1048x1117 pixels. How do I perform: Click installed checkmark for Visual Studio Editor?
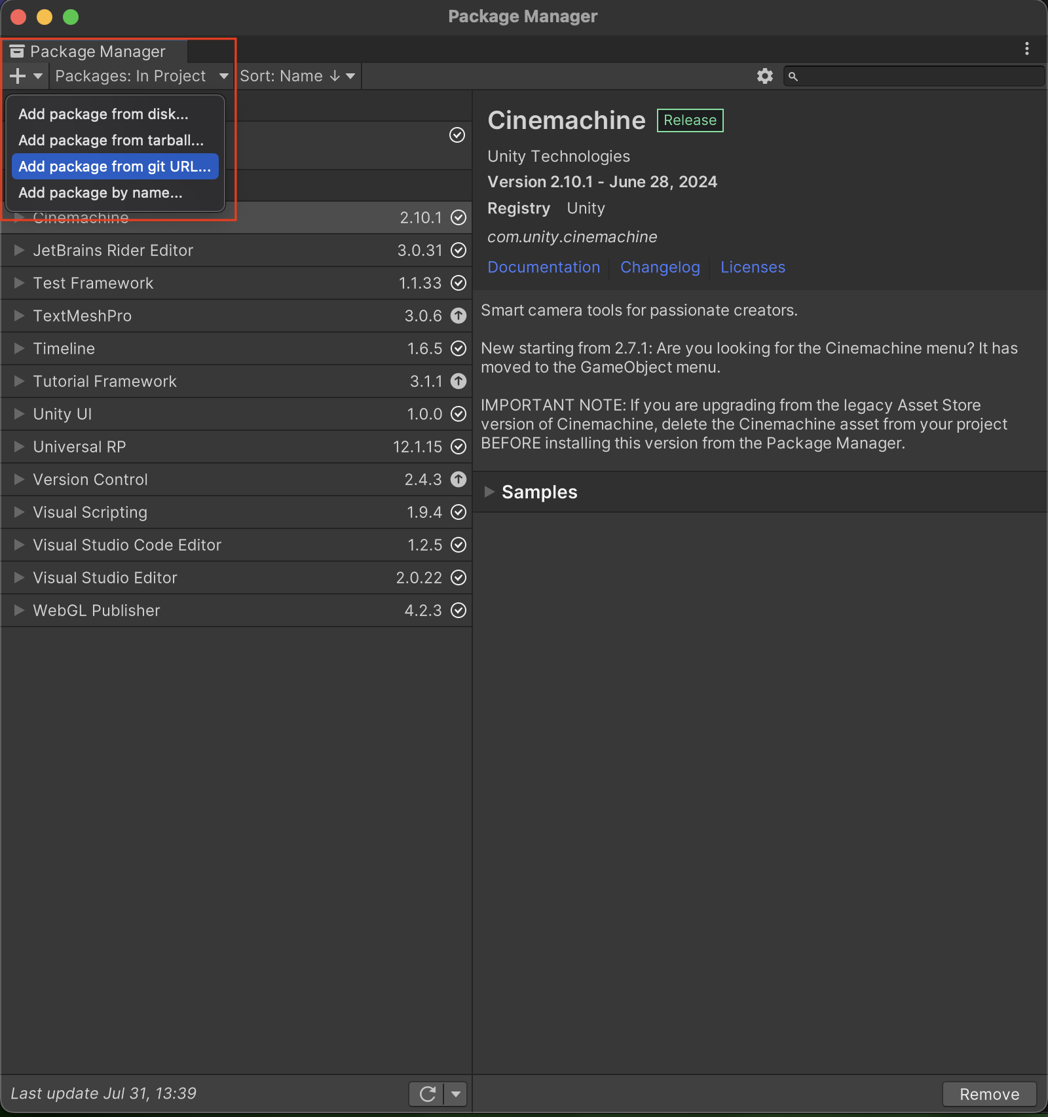(x=458, y=577)
